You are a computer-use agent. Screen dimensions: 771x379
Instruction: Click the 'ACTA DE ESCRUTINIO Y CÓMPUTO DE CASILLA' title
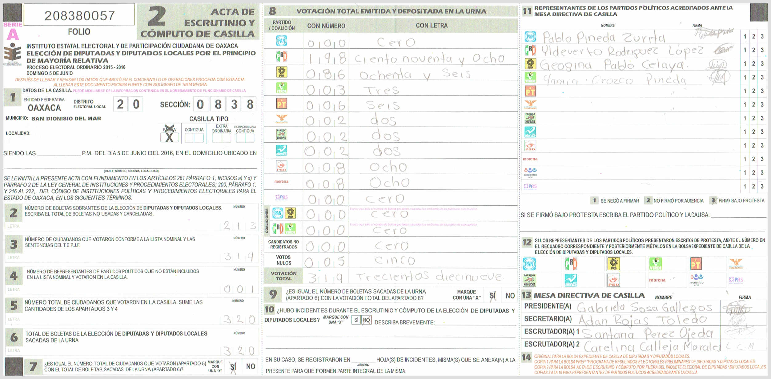198,23
